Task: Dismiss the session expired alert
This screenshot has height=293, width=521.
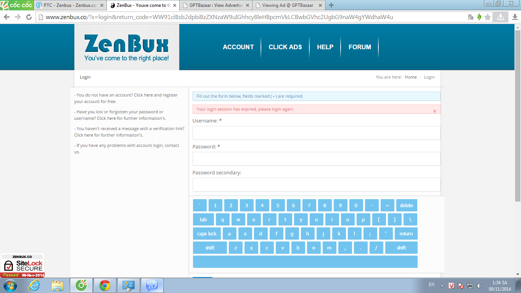Action: coord(434,111)
